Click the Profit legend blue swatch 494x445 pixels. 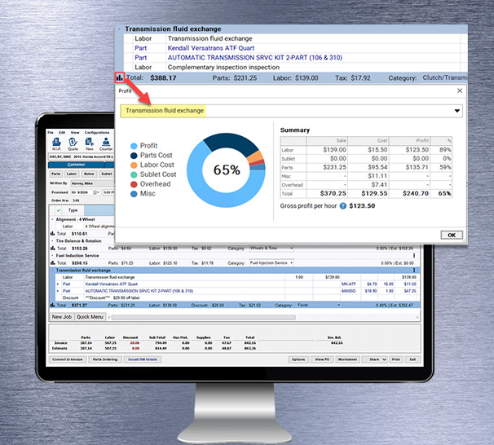[134, 146]
